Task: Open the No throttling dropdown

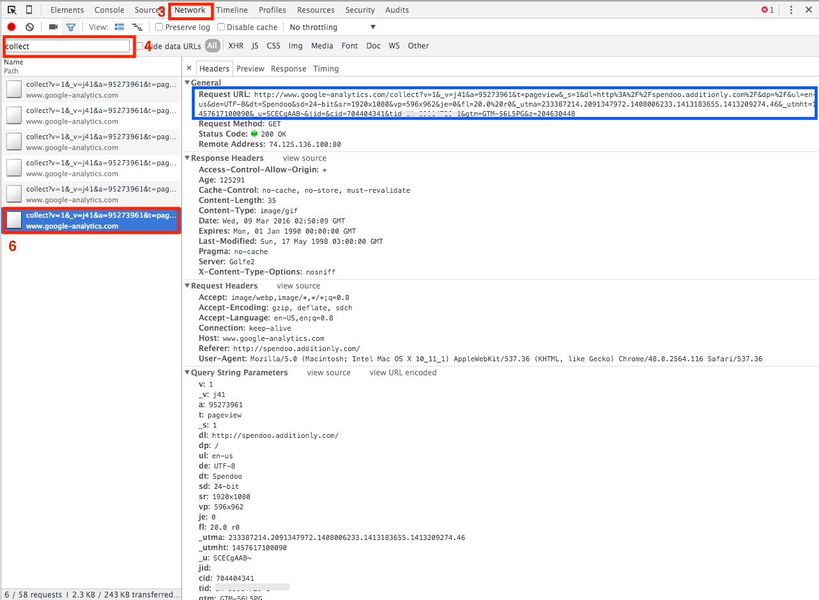Action: pyautogui.click(x=332, y=27)
